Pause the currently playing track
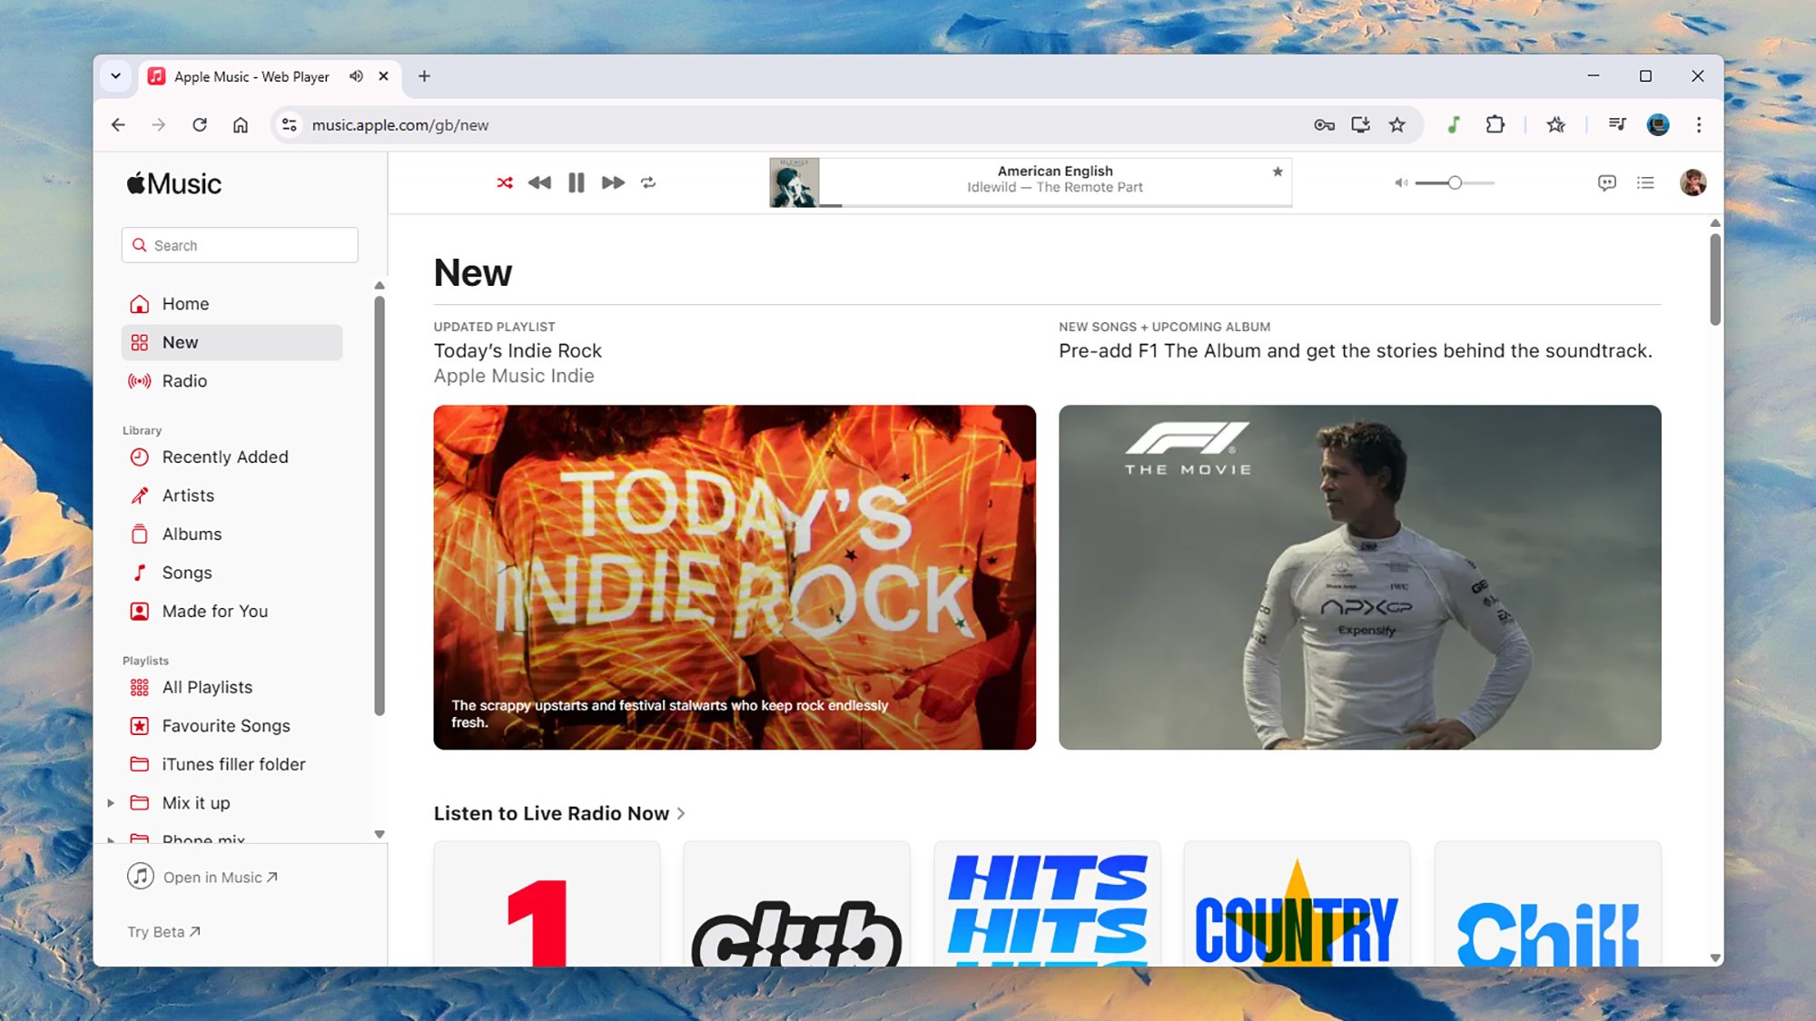The width and height of the screenshot is (1816, 1021). tap(576, 182)
